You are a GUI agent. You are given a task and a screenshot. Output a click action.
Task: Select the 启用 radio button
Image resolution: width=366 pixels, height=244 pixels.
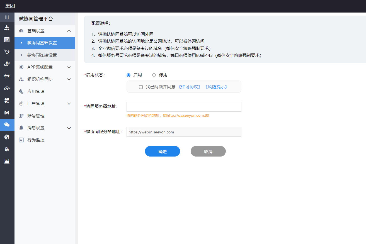tap(129, 75)
